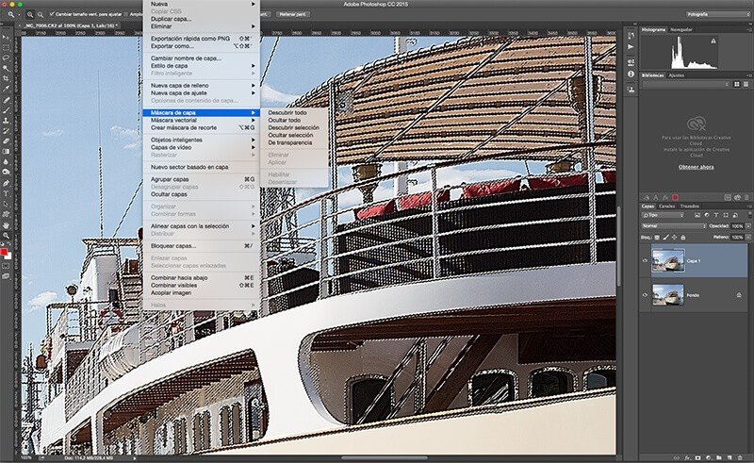
Task: Open the Info panel icon
Action: 631,74
